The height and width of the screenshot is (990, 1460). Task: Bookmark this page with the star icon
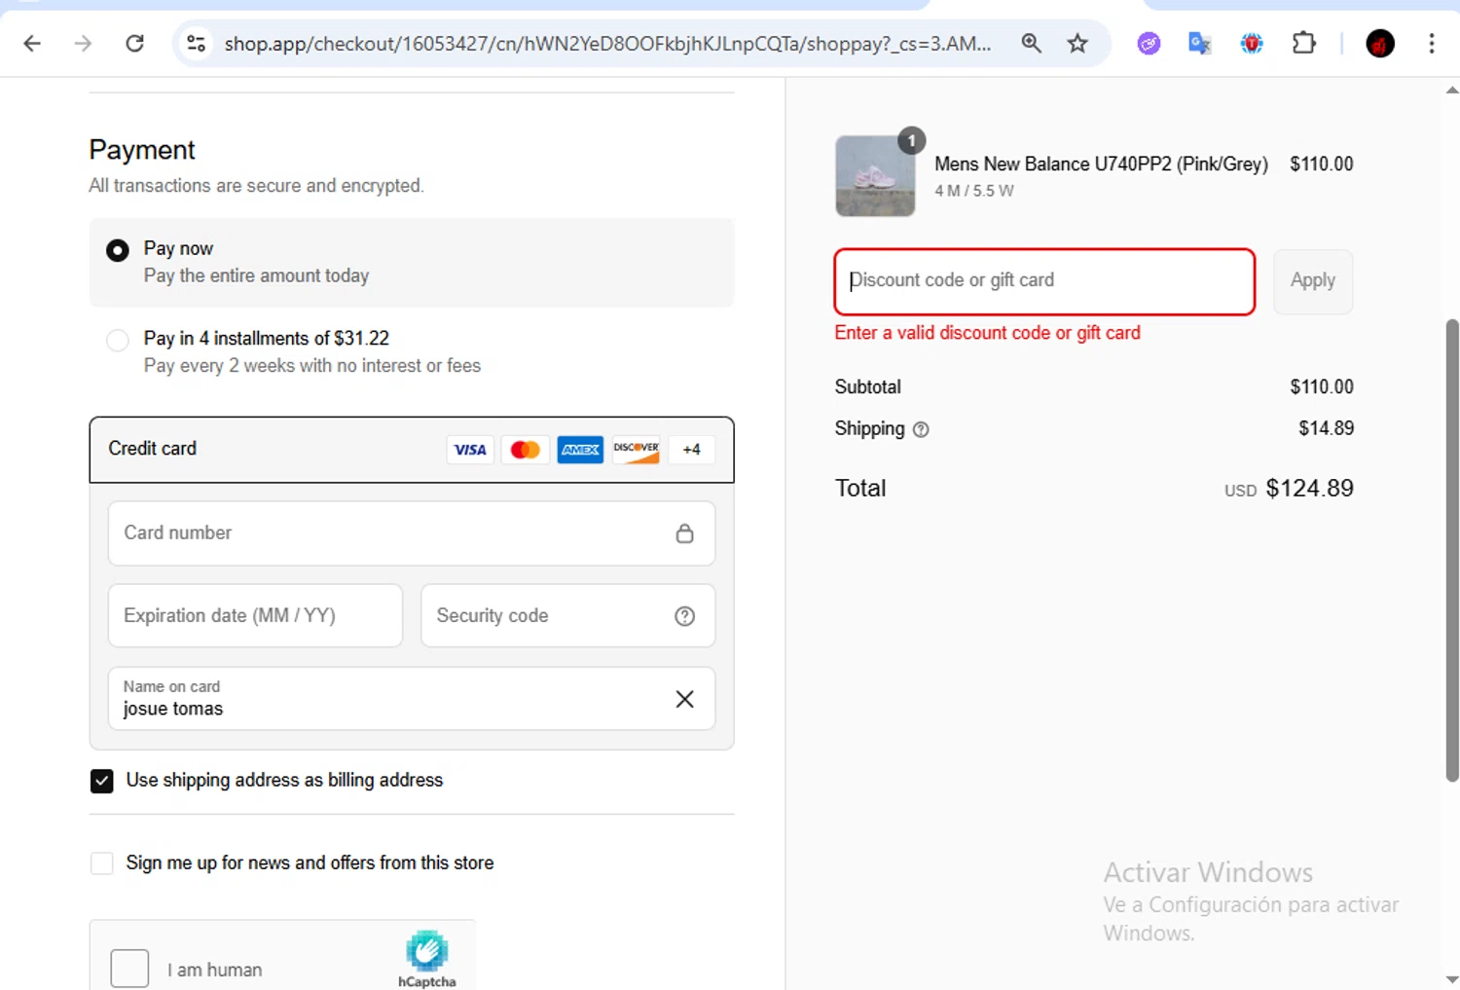(x=1077, y=43)
